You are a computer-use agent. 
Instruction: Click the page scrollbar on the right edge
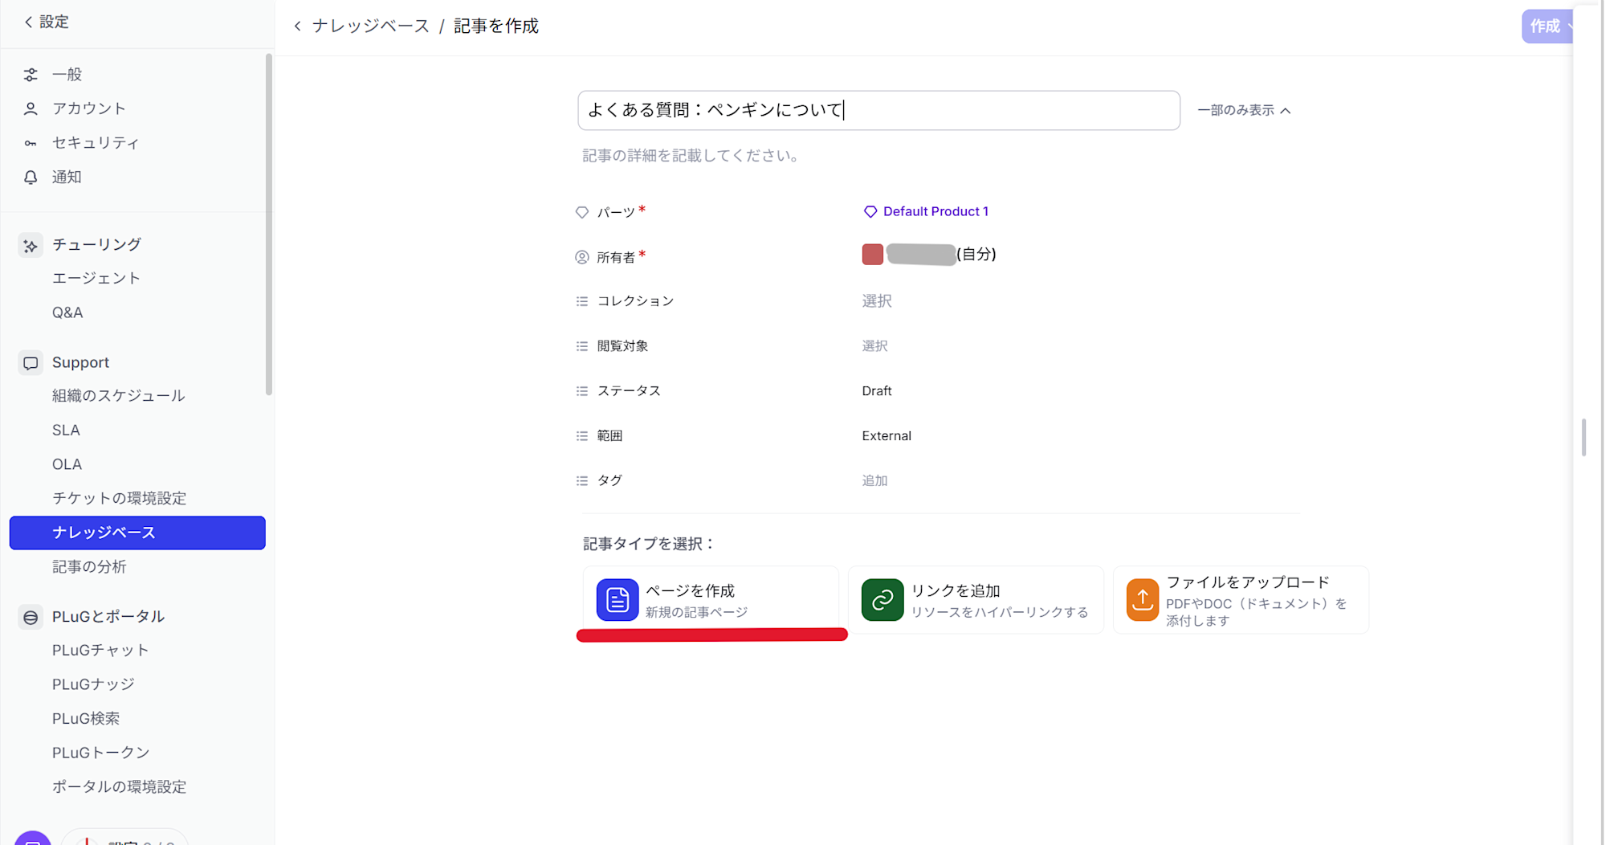[1584, 437]
